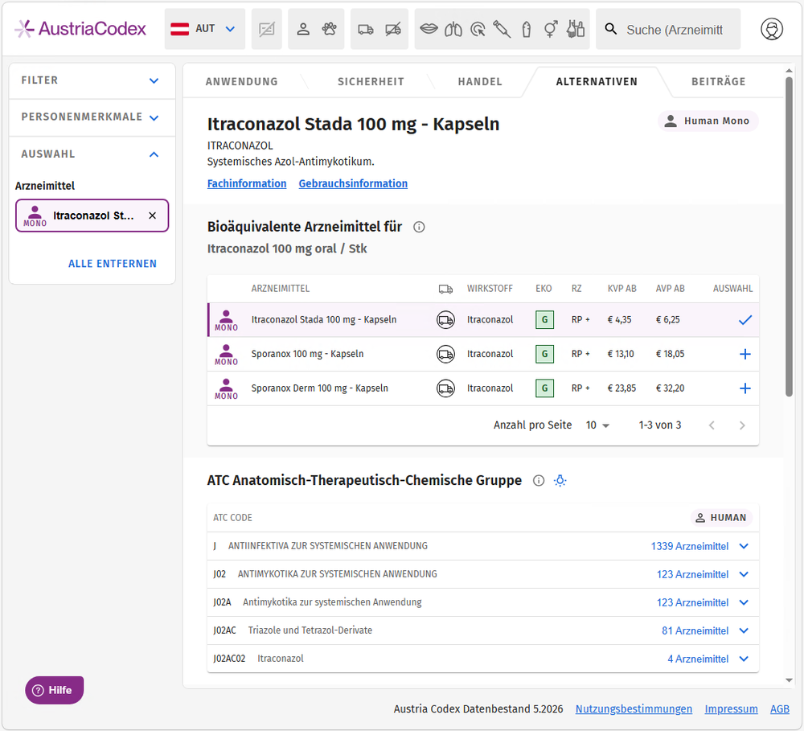Image resolution: width=804 pixels, height=731 pixels.
Task: Open 81 Arzneimittel link
Action: (x=695, y=631)
